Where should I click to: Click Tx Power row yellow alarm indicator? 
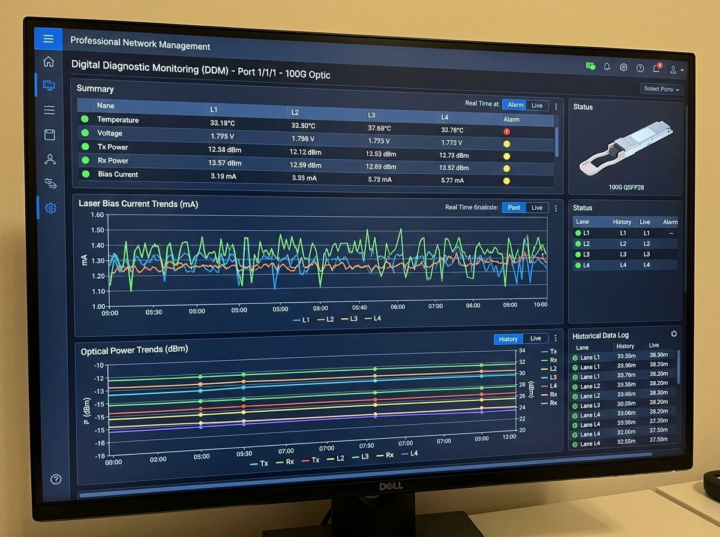506,156
